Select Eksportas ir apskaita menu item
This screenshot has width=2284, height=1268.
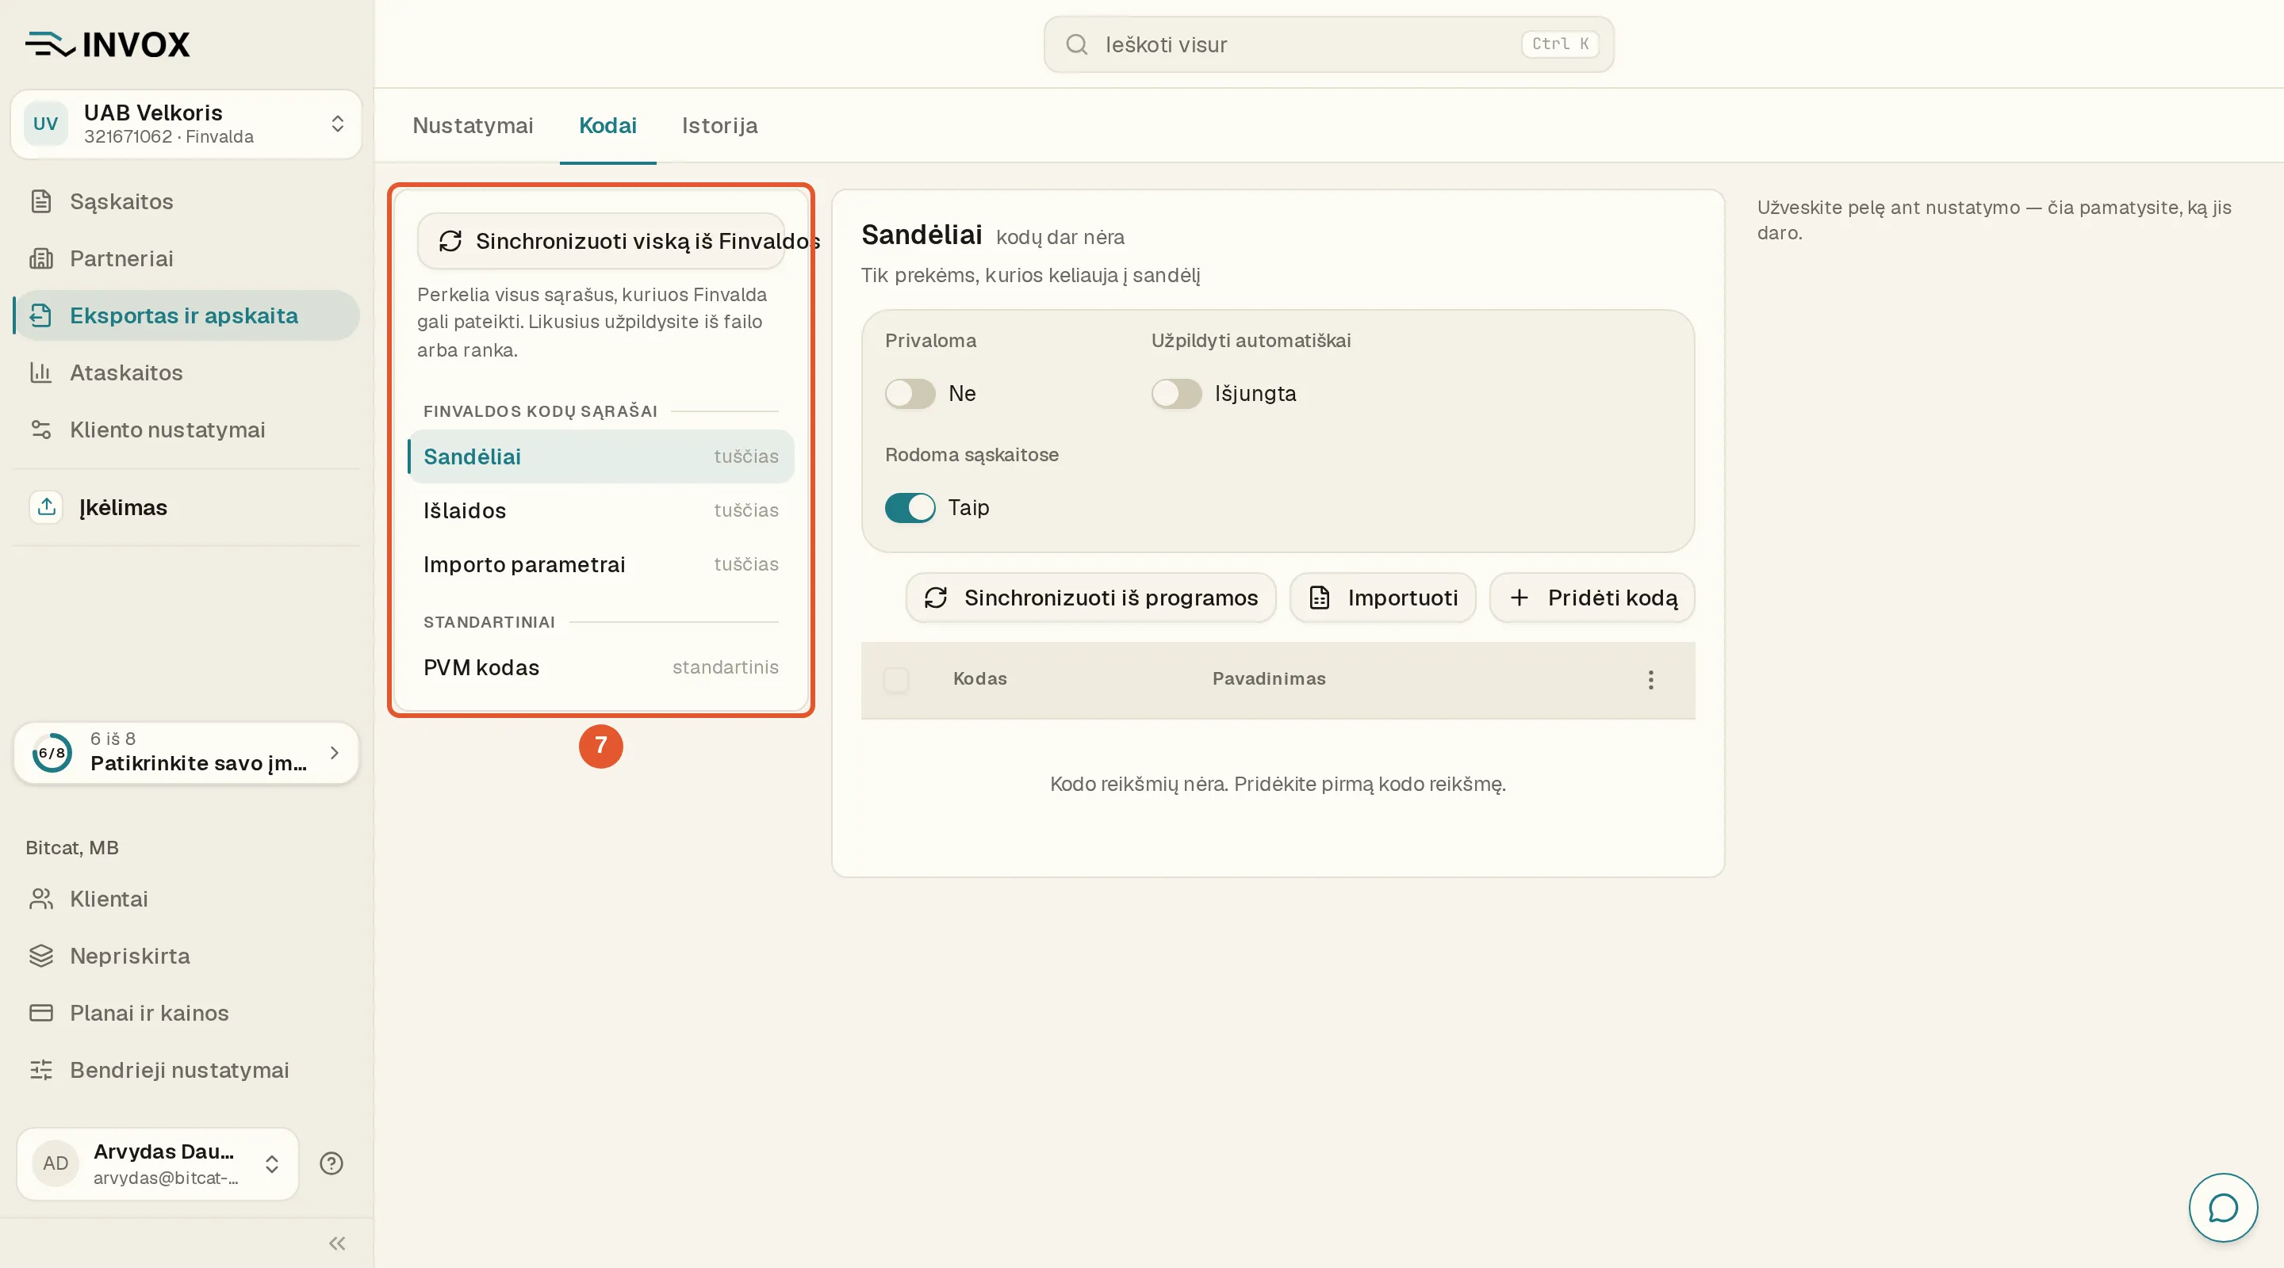click(x=186, y=315)
